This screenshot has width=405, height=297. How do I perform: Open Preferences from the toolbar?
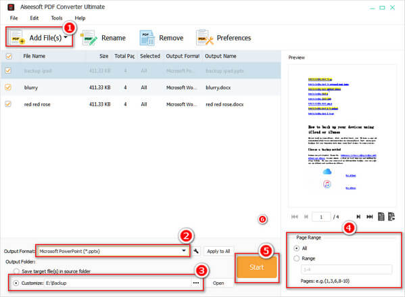point(223,38)
